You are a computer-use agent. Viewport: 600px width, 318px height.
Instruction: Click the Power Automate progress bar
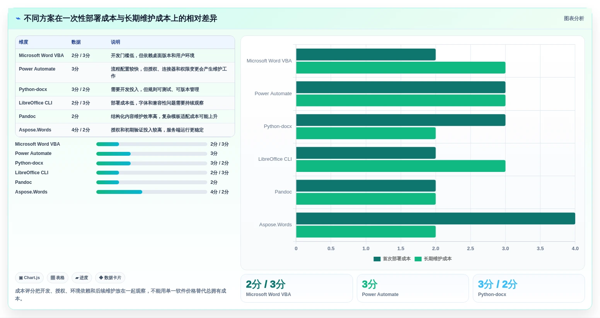(x=152, y=154)
